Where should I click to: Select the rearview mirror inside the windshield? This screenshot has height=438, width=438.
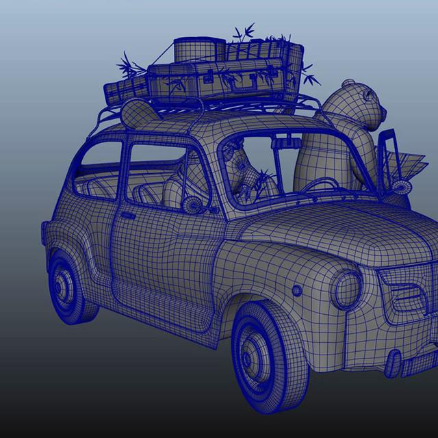tap(286, 144)
